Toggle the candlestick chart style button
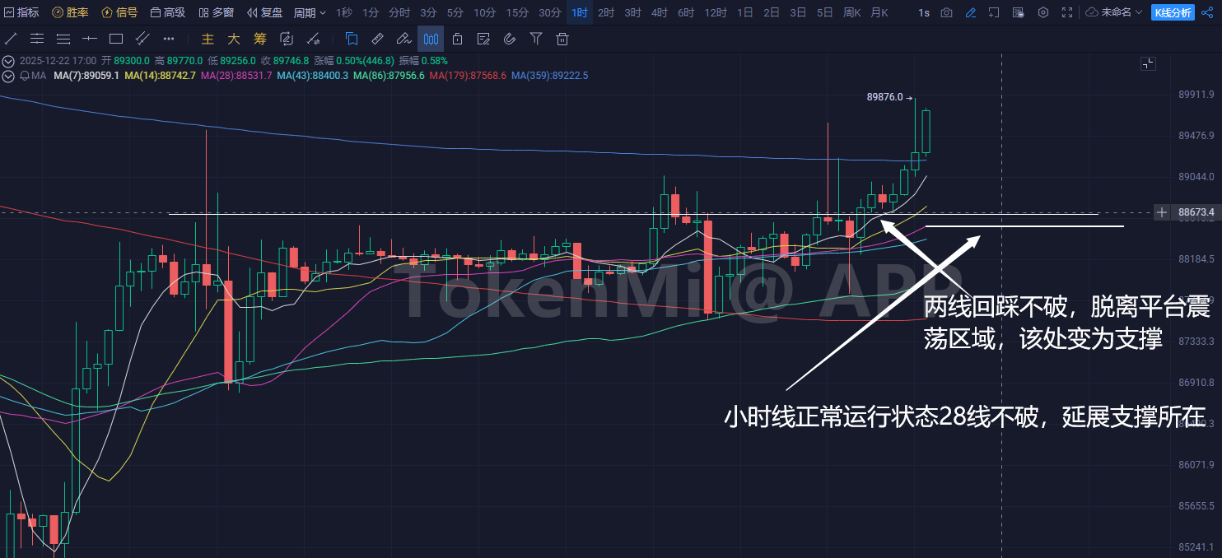The width and height of the screenshot is (1222, 558). (x=431, y=39)
